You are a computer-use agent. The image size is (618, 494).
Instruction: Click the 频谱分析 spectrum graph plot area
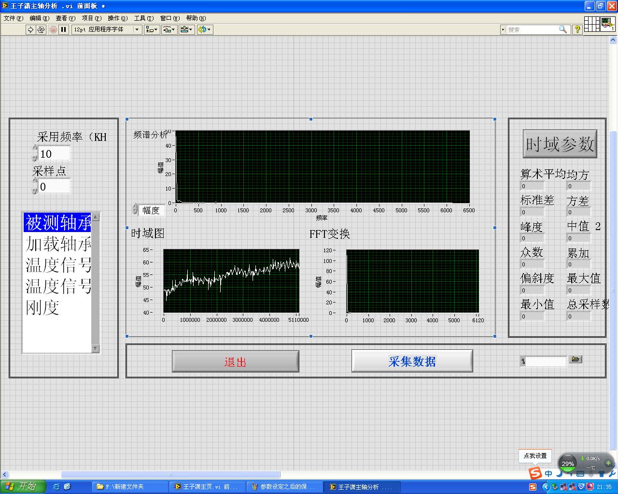pyautogui.click(x=323, y=166)
